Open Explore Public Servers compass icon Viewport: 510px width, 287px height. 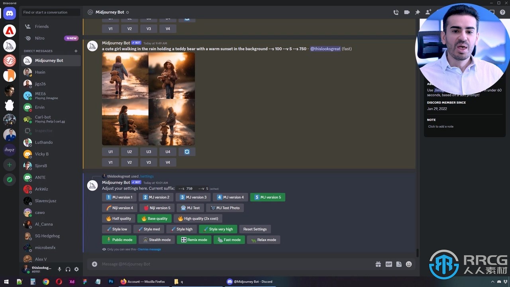coord(10,180)
